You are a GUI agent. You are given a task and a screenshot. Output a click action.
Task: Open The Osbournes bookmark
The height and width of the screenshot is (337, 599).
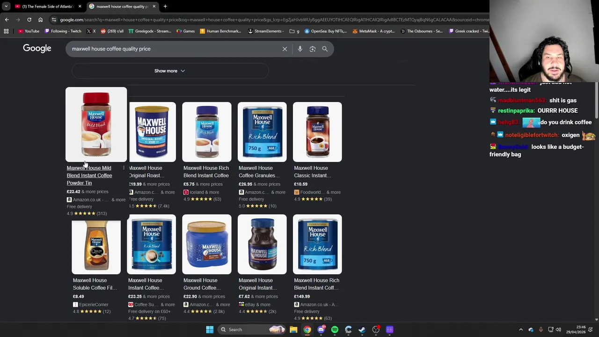(x=422, y=31)
